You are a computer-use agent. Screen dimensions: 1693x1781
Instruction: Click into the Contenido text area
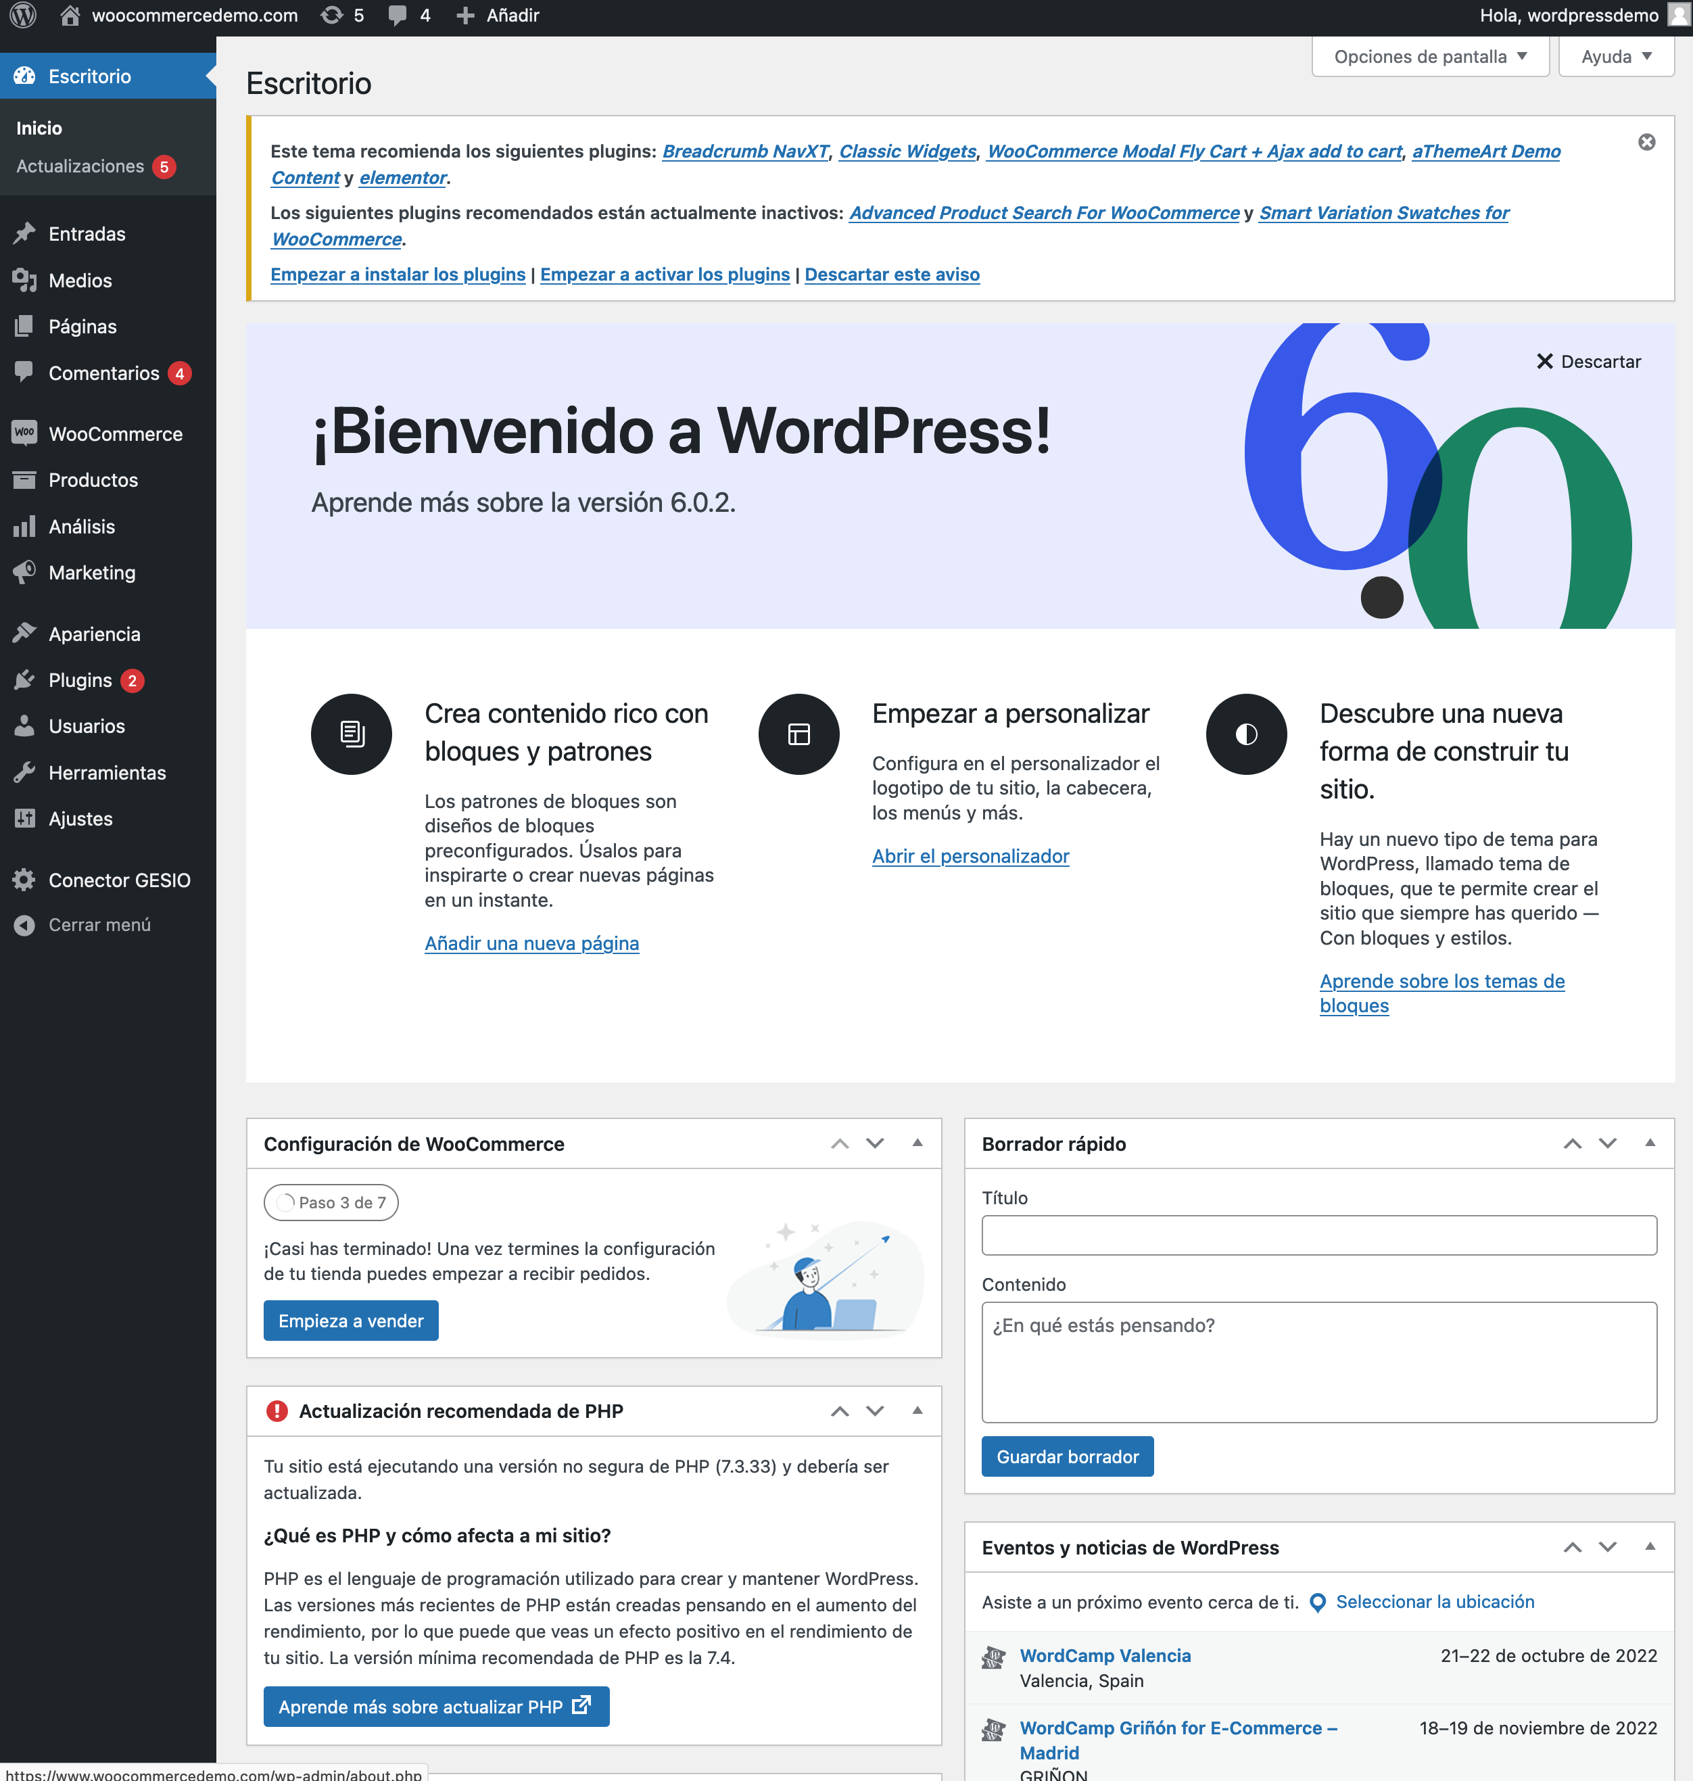point(1318,1362)
